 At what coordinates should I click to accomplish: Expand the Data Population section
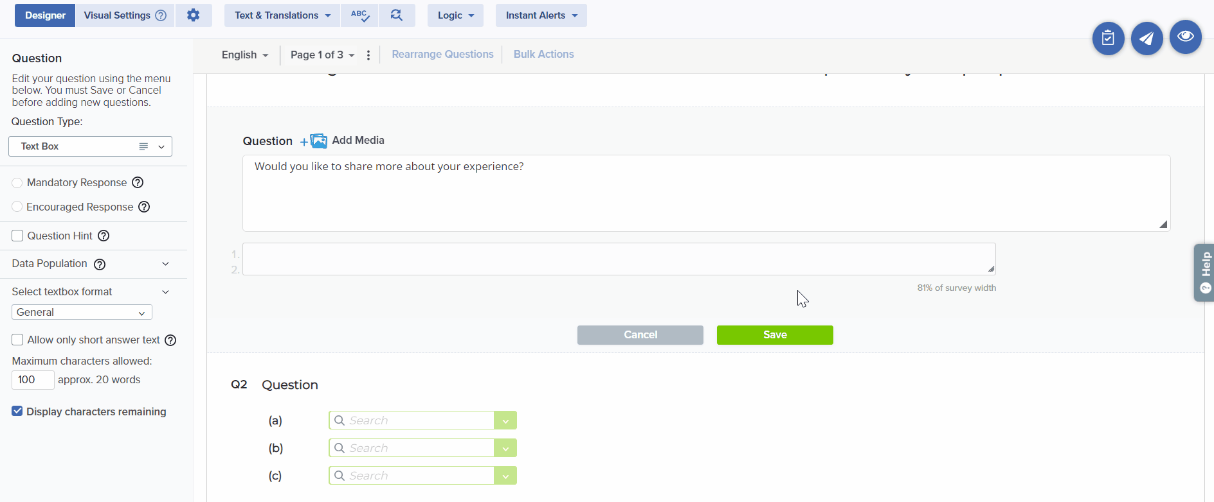(x=165, y=264)
